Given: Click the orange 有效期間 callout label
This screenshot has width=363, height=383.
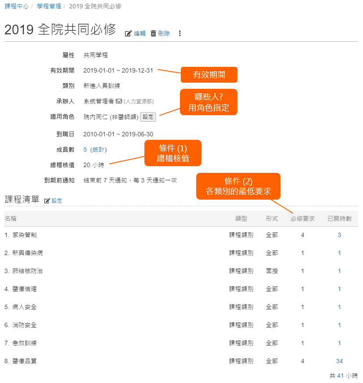Looking at the screenshot, I should click(209, 75).
